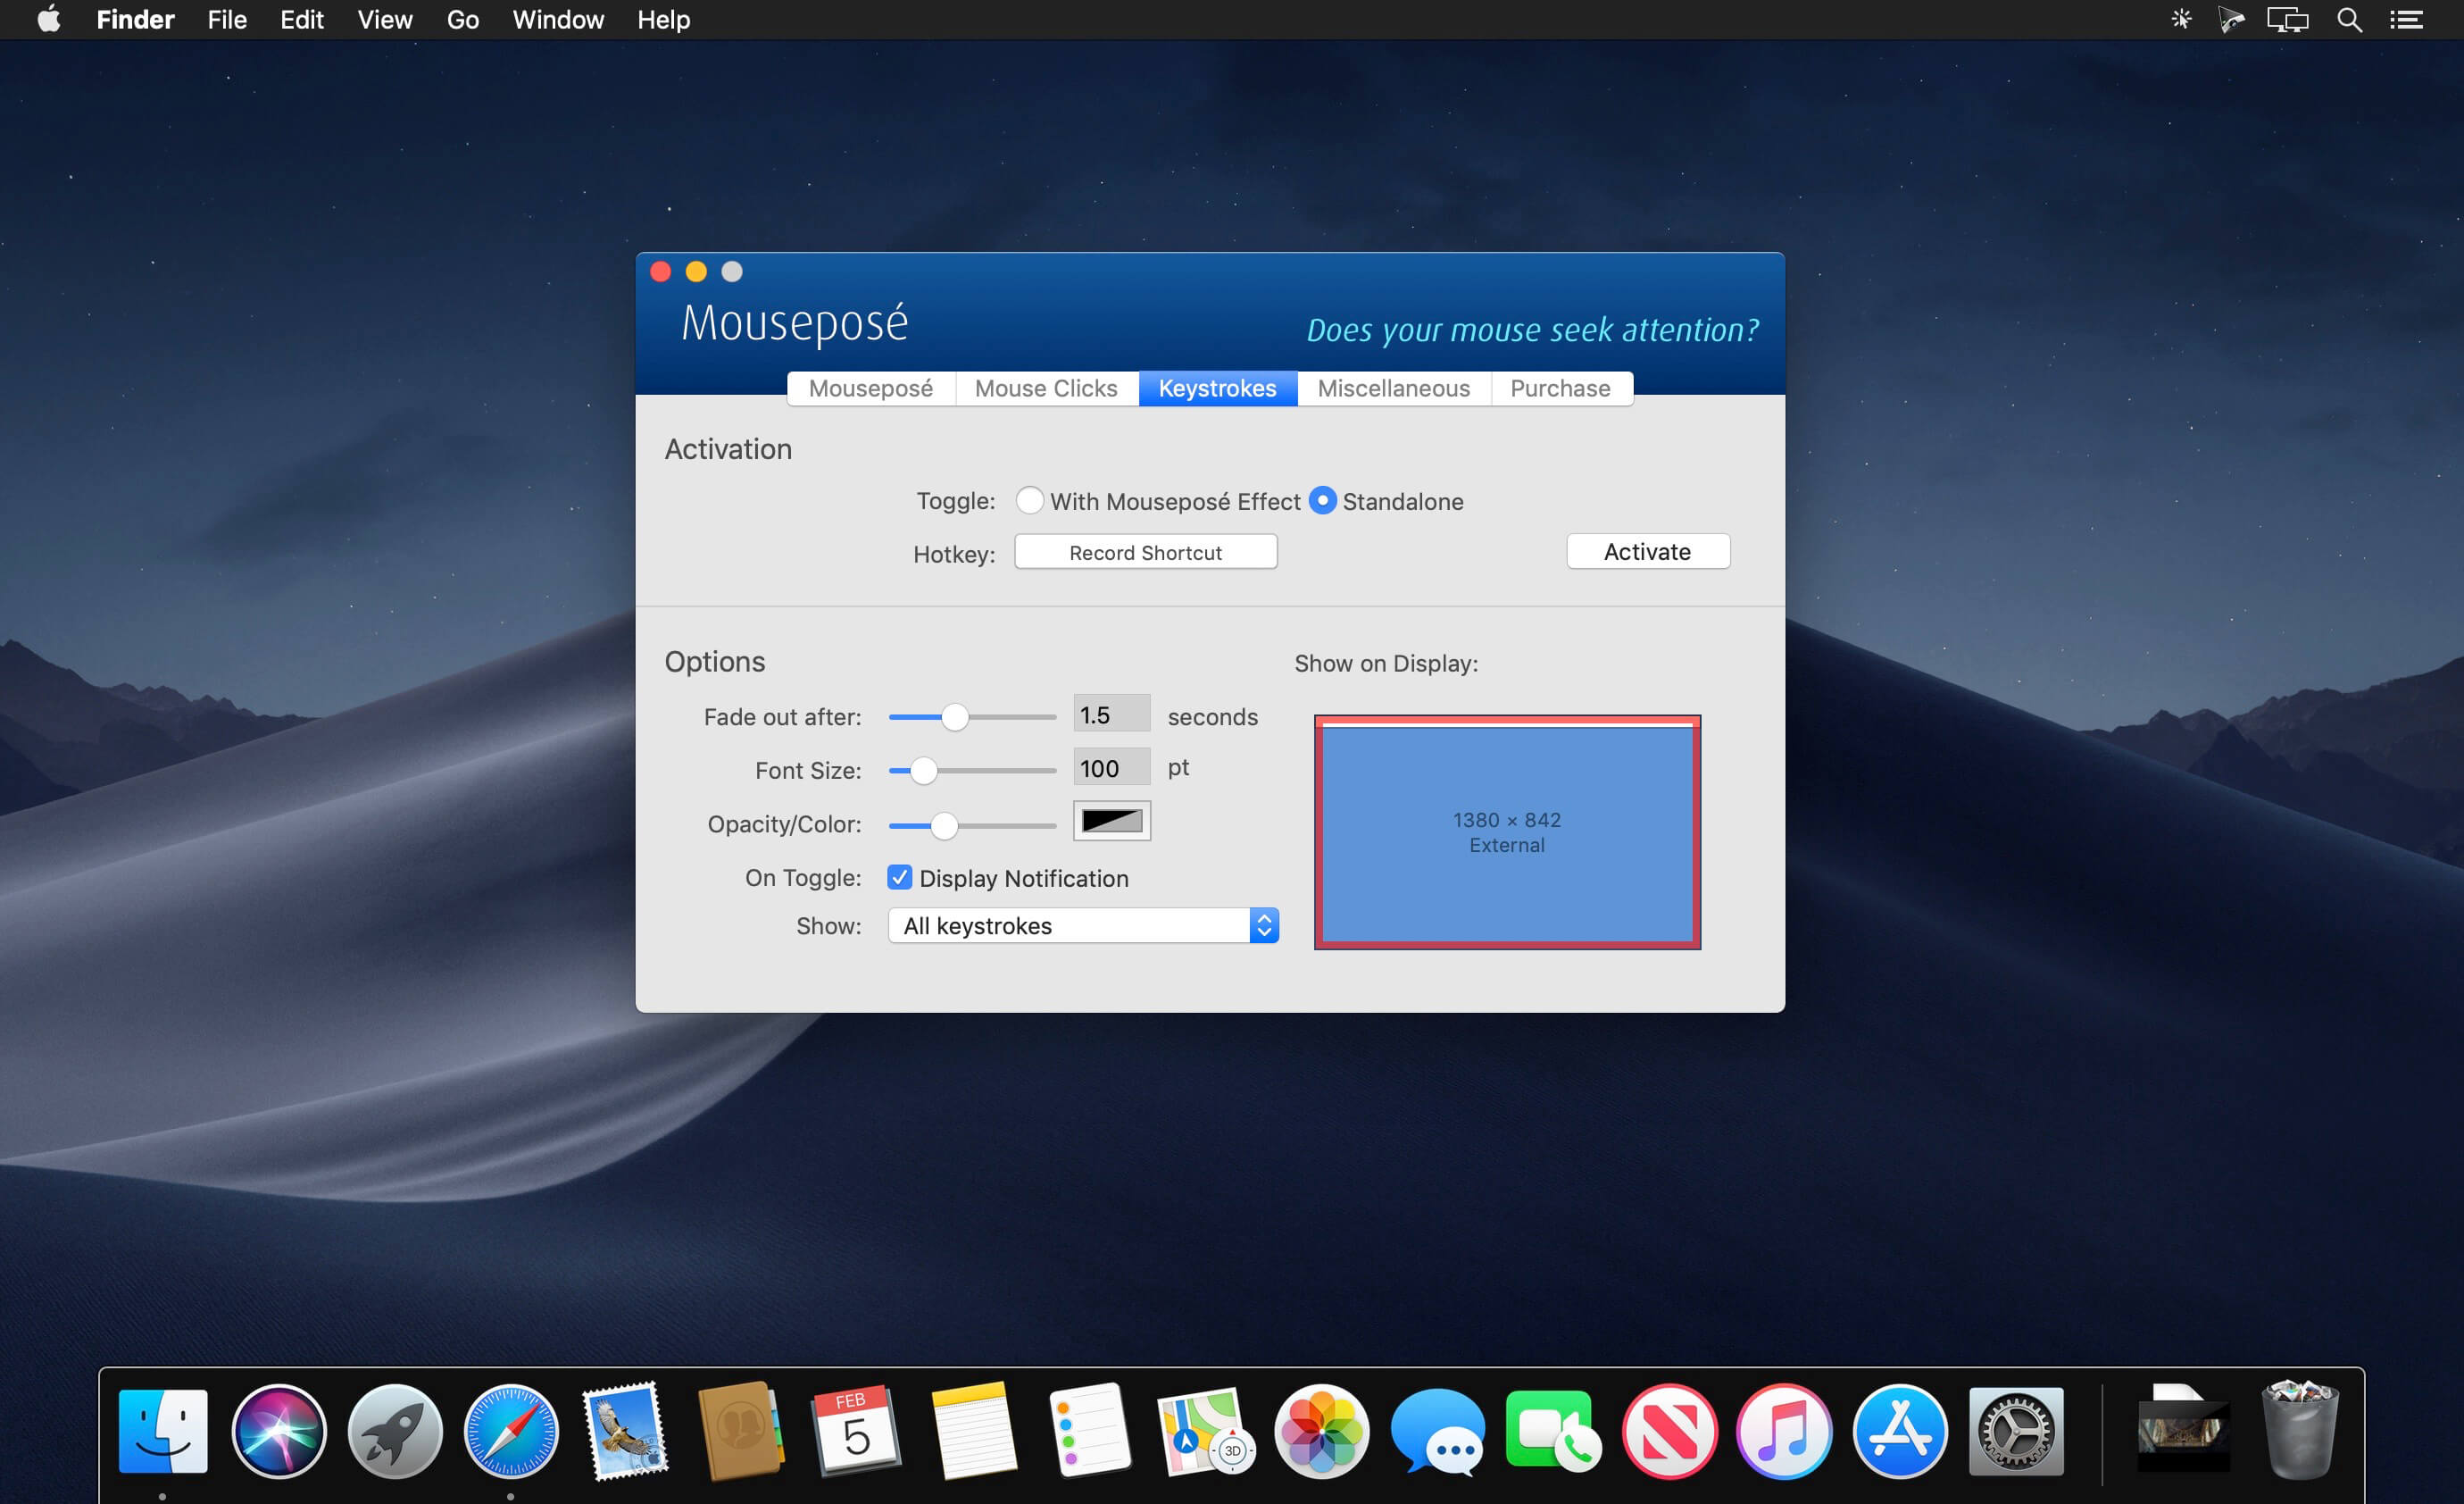Minimize the Mouseposé window with the yellow button

pyautogui.click(x=696, y=272)
